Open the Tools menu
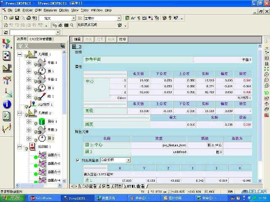 [84, 10]
